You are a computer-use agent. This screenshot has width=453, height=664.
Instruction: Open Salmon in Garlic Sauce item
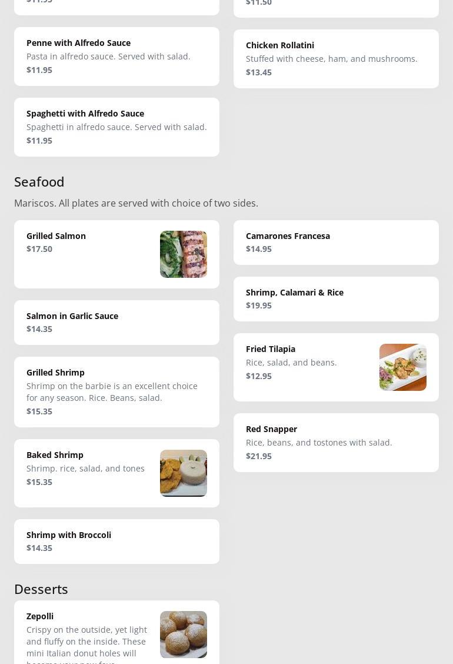pyautogui.click(x=116, y=323)
